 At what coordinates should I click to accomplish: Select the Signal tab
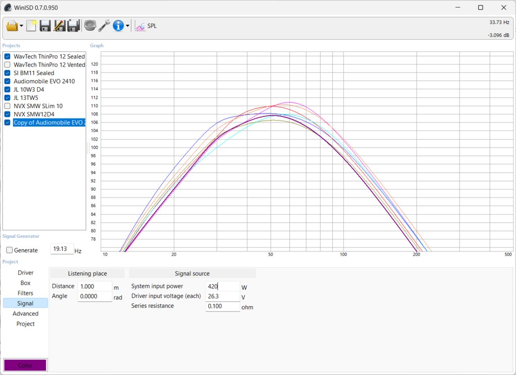tap(26, 303)
